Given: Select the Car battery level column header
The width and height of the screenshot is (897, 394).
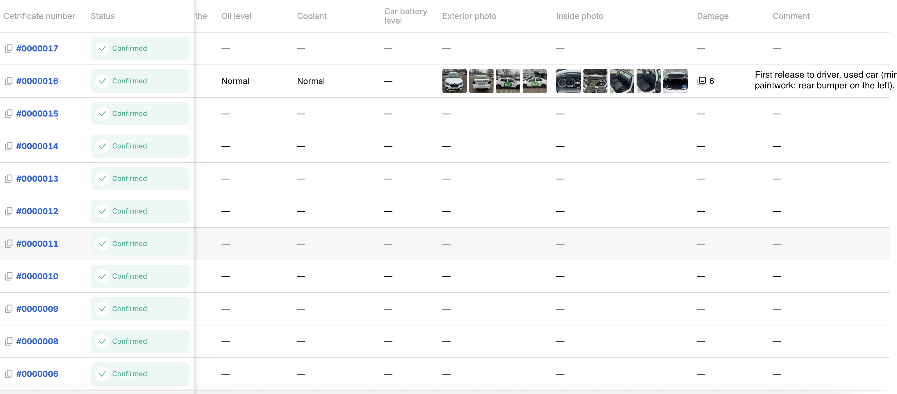Looking at the screenshot, I should point(406,16).
